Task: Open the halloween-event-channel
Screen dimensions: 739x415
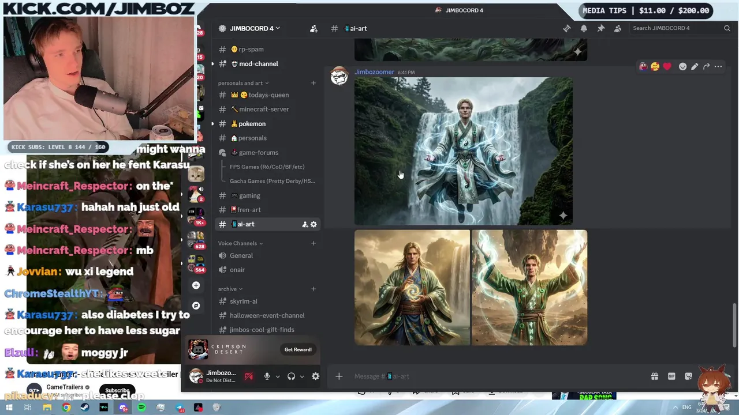Action: coord(267,316)
